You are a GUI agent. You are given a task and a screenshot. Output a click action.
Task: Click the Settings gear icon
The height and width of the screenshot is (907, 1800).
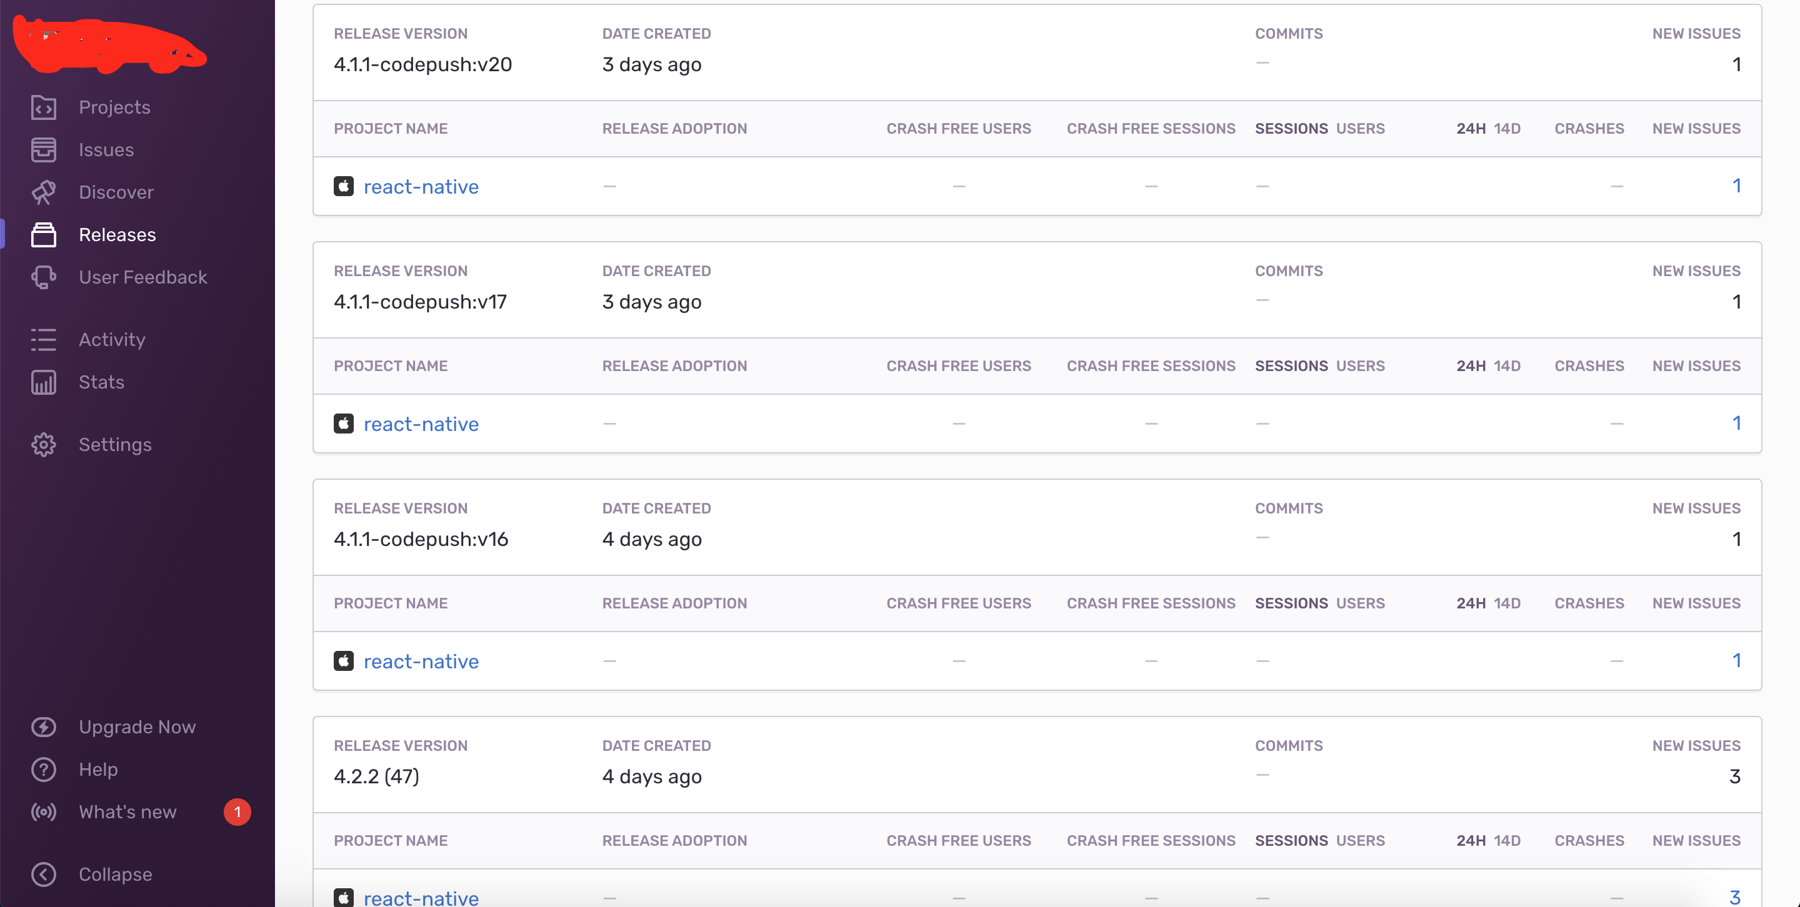[43, 445]
